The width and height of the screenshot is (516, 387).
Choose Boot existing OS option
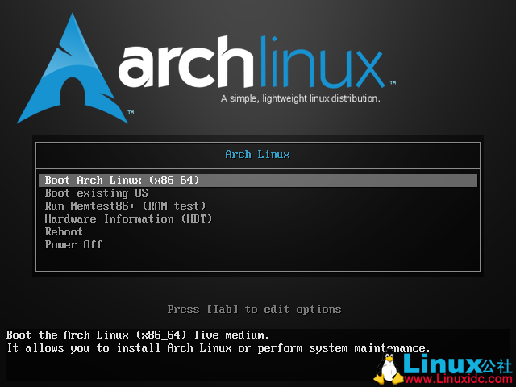97,193
